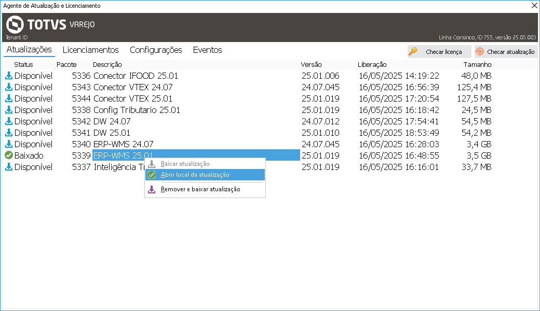The image size is (540, 311).
Task: Click download icon for DW 24.07
Action: click(9, 121)
